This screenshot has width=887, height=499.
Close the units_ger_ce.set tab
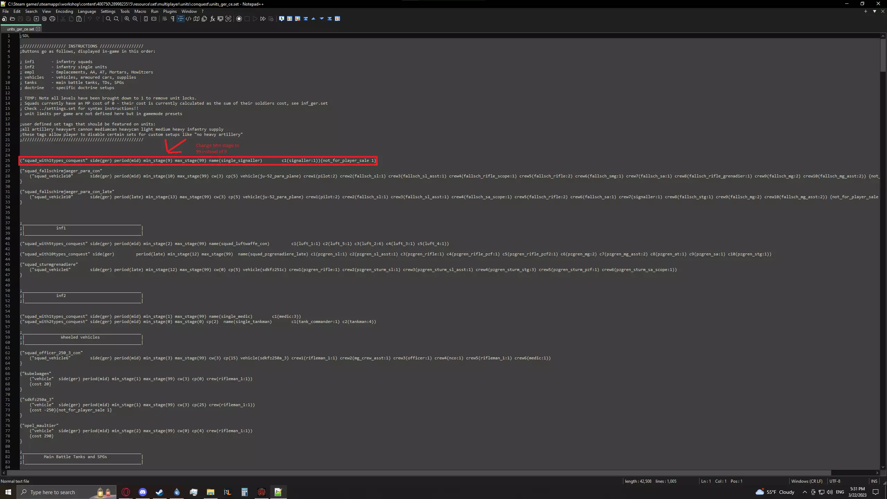tap(38, 29)
